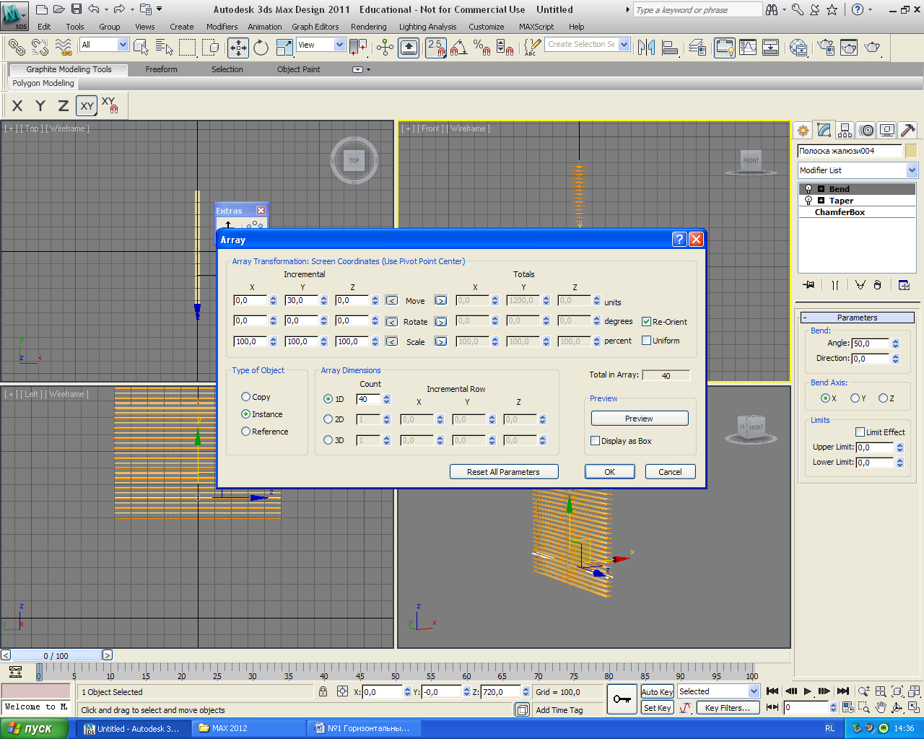Screen dimensions: 924x739
Task: Activate the Select and Rotate tool
Action: [x=261, y=48]
